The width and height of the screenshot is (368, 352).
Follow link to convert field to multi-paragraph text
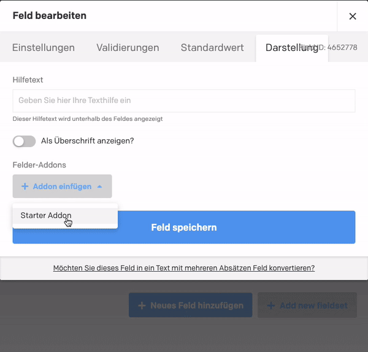[184, 268]
